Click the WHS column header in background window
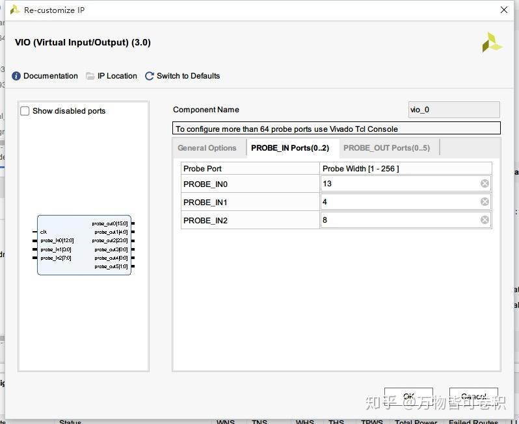 pyautogui.click(x=305, y=422)
